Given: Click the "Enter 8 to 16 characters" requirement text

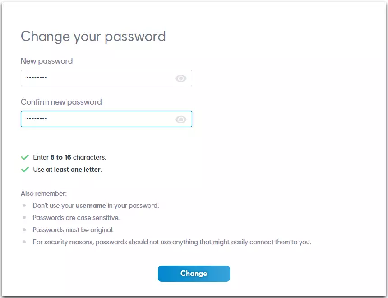Looking at the screenshot, I should pyautogui.click(x=69, y=157).
